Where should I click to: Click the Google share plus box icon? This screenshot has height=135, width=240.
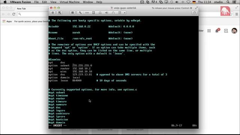point(226,31)
